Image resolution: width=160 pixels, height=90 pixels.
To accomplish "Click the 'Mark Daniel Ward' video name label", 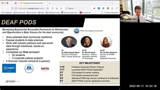I will click(x=128, y=20).
